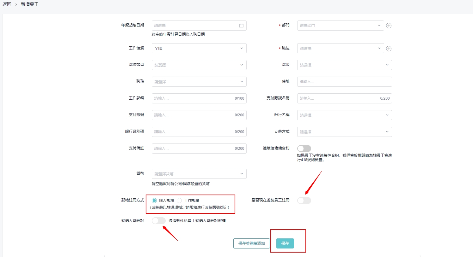Click the 保存 button
The height and width of the screenshot is (257, 473).
point(285,243)
